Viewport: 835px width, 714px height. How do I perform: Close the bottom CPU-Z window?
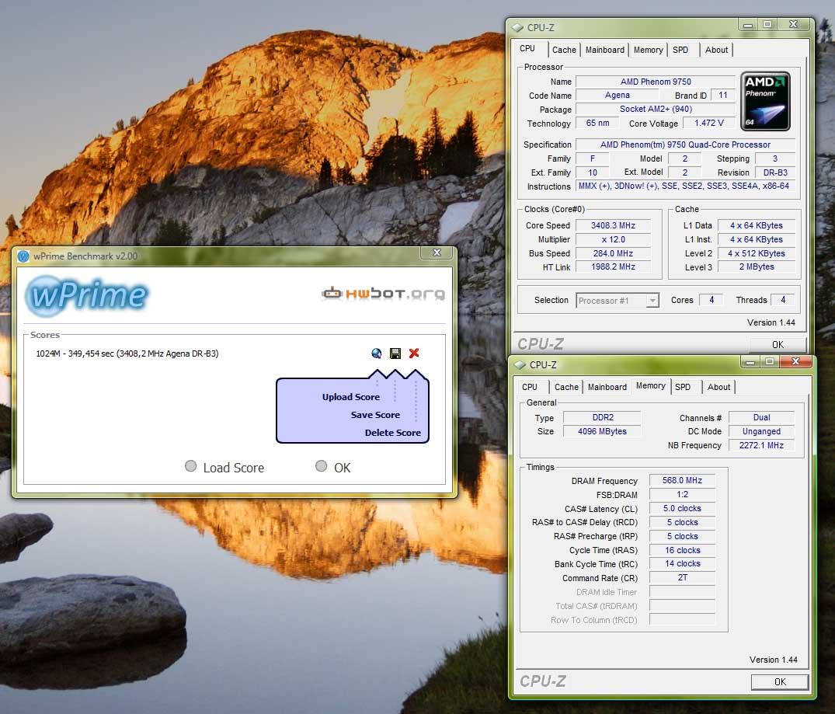pos(795,362)
